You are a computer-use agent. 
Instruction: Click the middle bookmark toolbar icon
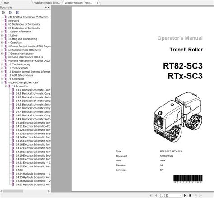point(10,13)
